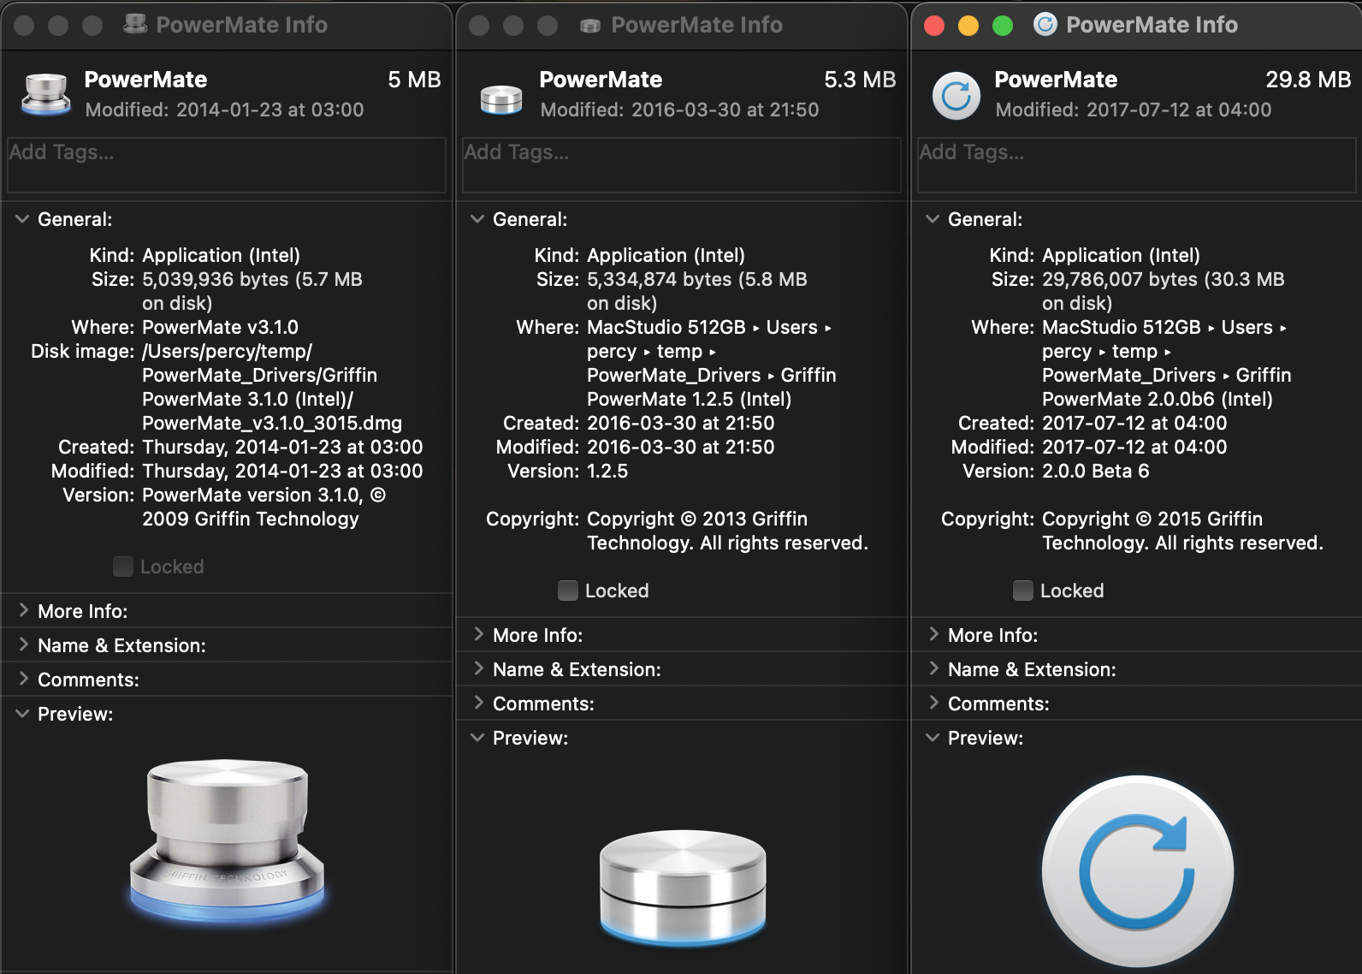This screenshot has height=974, width=1362.
Task: Expand Comments in the 2.0.0 Beta 6 window
Action: pyautogui.click(x=933, y=704)
